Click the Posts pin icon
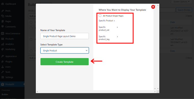The width and height of the screenshot is (194, 99). point(3,11)
